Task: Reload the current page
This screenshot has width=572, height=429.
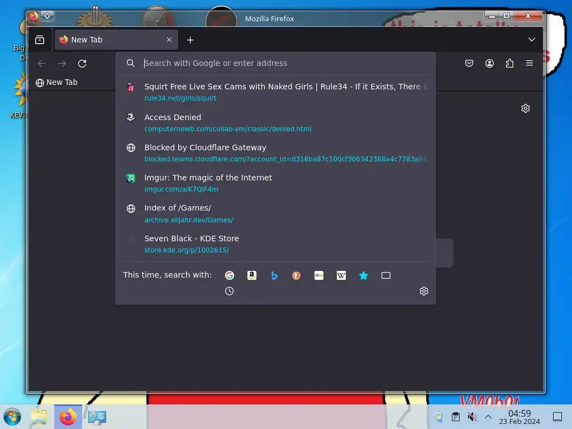Action: pyautogui.click(x=82, y=64)
